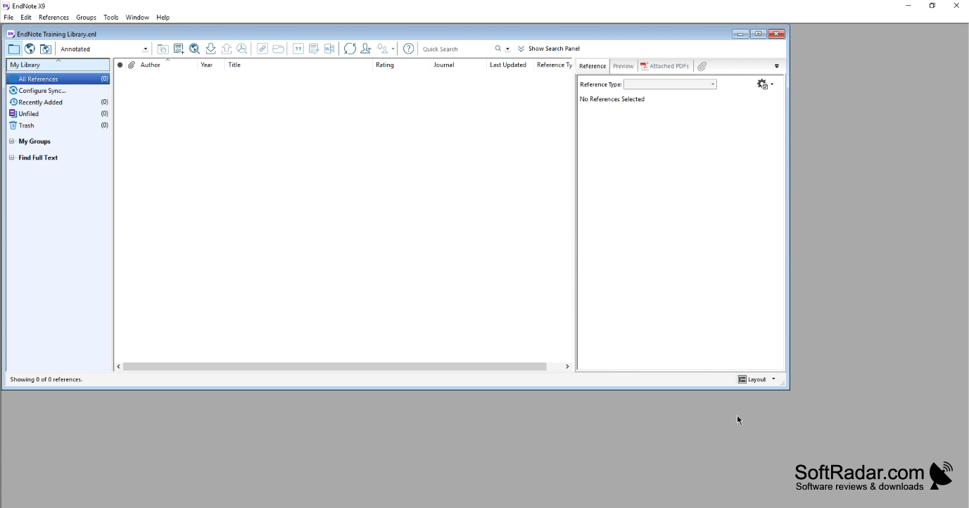Click in the Quick Search field

(456, 49)
